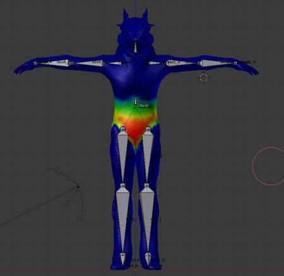The width and height of the screenshot is (284, 276).
Task: Select the foot bone of the screen-left leg
Action: pos(122,261)
